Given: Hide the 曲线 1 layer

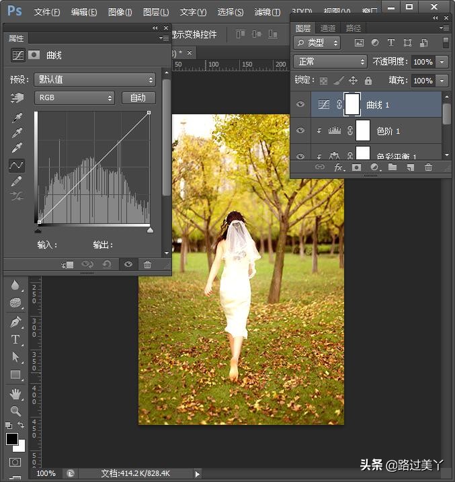Looking at the screenshot, I should click(300, 104).
